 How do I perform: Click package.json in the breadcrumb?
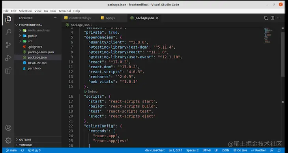(x=80, y=25)
